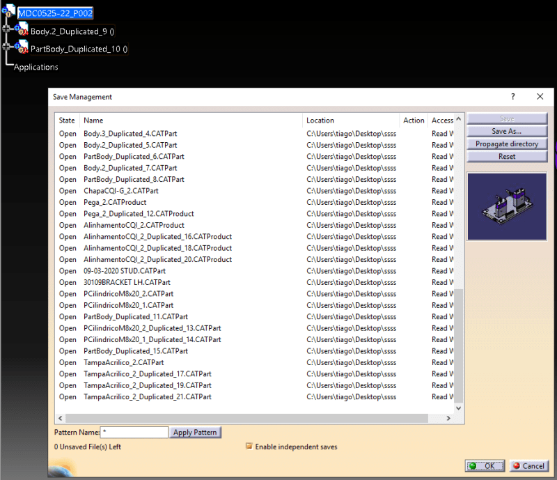The image size is (557, 480).
Task: Click the Name column header
Action: (x=191, y=121)
